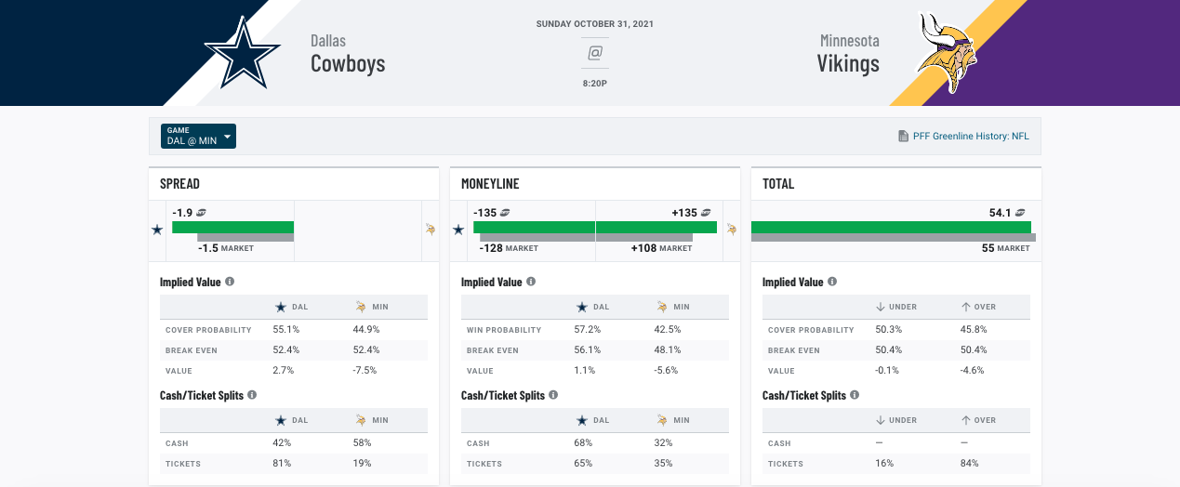Click the -128 MARKET moneyline value
Image resolution: width=1180 pixels, height=487 pixels.
[x=509, y=248]
